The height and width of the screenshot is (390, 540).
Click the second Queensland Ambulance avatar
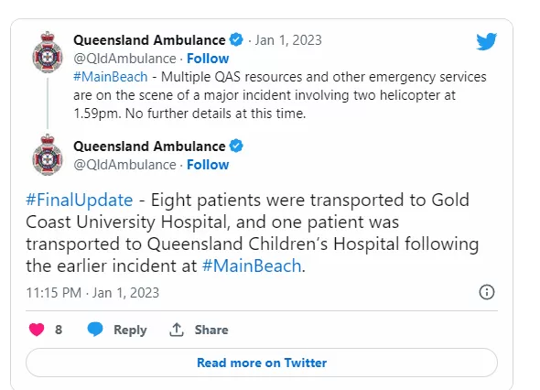pyautogui.click(x=48, y=155)
